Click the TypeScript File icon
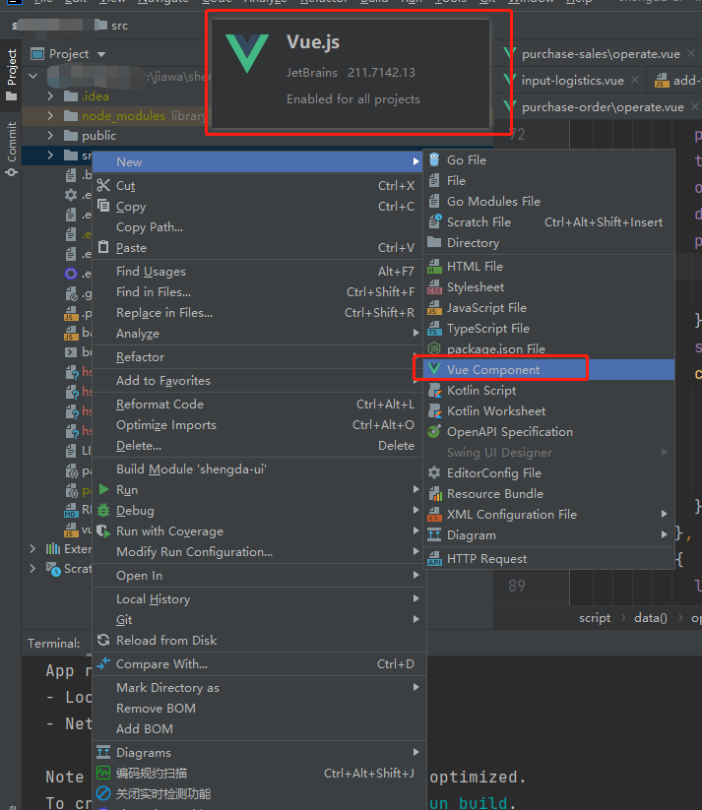702x810 pixels. pyautogui.click(x=434, y=329)
